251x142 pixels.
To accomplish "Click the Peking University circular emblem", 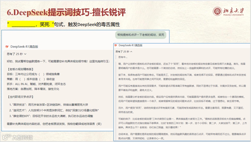I will [x=217, y=11].
